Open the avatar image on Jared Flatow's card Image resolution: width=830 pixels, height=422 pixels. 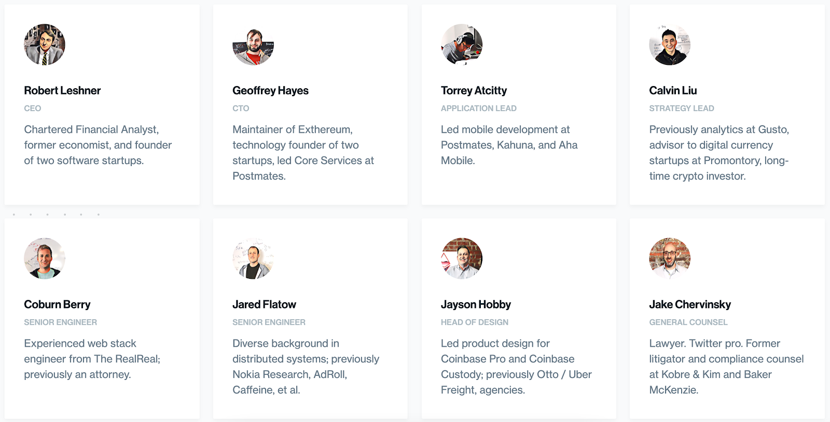[x=253, y=258]
